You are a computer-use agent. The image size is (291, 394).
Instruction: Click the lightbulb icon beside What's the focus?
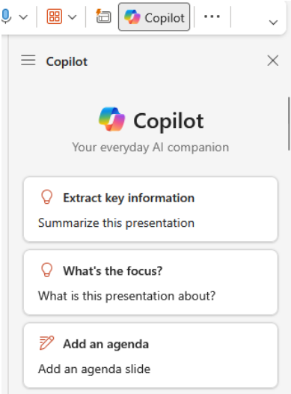(46, 270)
